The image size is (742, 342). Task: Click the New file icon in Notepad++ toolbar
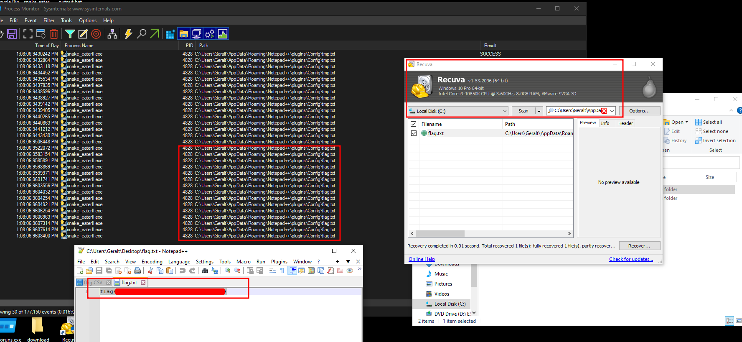coord(80,271)
